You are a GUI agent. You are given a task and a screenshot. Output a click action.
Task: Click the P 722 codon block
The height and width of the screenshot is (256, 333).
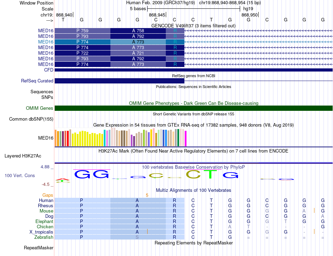pos(82,53)
